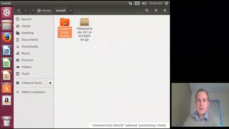Open Amazon from the launcher
The width and height of the screenshot is (229, 129).
(x=6, y=101)
